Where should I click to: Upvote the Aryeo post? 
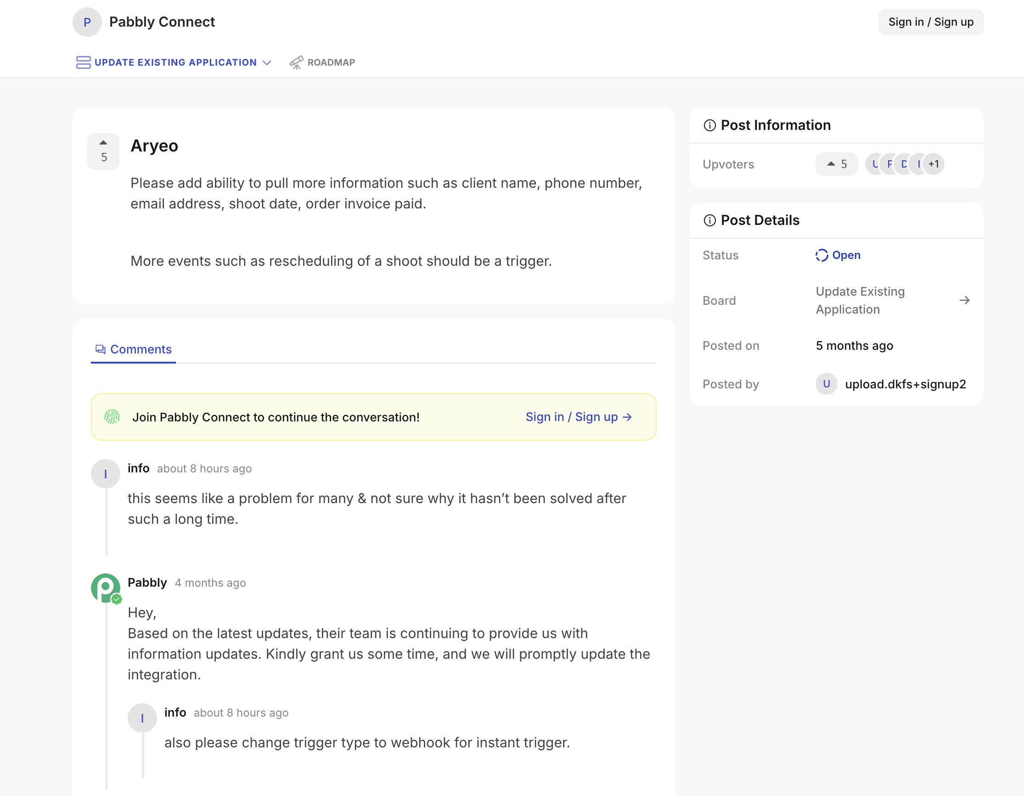pyautogui.click(x=103, y=151)
